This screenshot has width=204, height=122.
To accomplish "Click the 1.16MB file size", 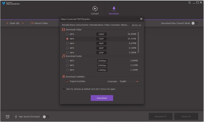I will point(134,70).
